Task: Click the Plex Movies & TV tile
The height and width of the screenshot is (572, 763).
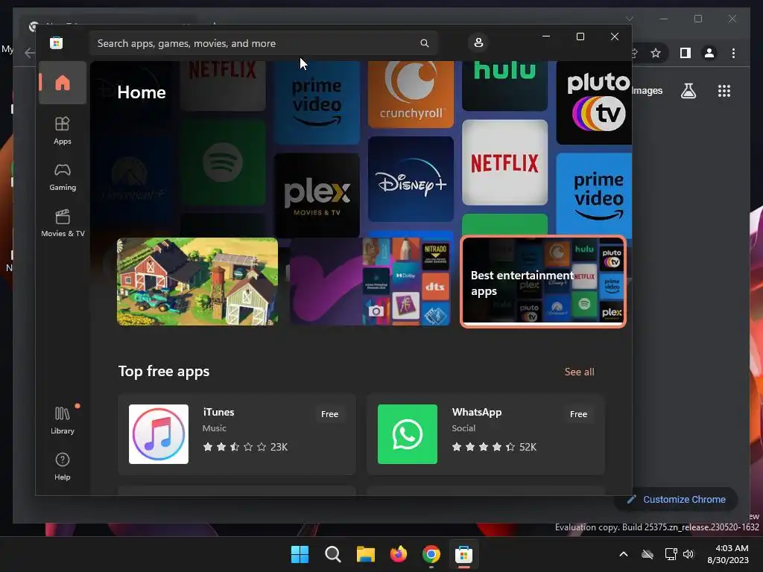Action: [317, 196]
